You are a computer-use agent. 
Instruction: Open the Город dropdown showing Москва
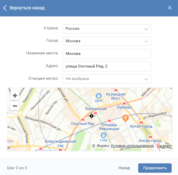coord(106,41)
